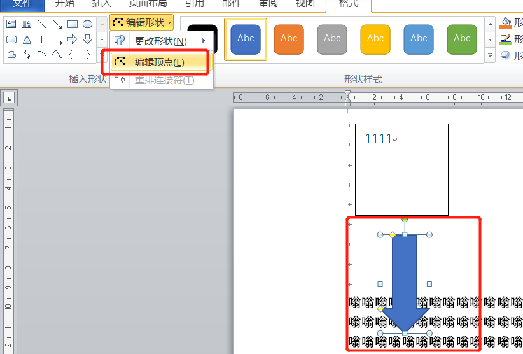Open the Edit Shape (编辑形状) dropdown
The width and height of the screenshot is (523, 354).
pos(141,22)
